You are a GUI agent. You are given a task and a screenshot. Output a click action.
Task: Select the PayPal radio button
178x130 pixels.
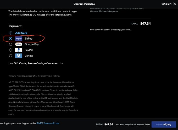click(x=10, y=50)
